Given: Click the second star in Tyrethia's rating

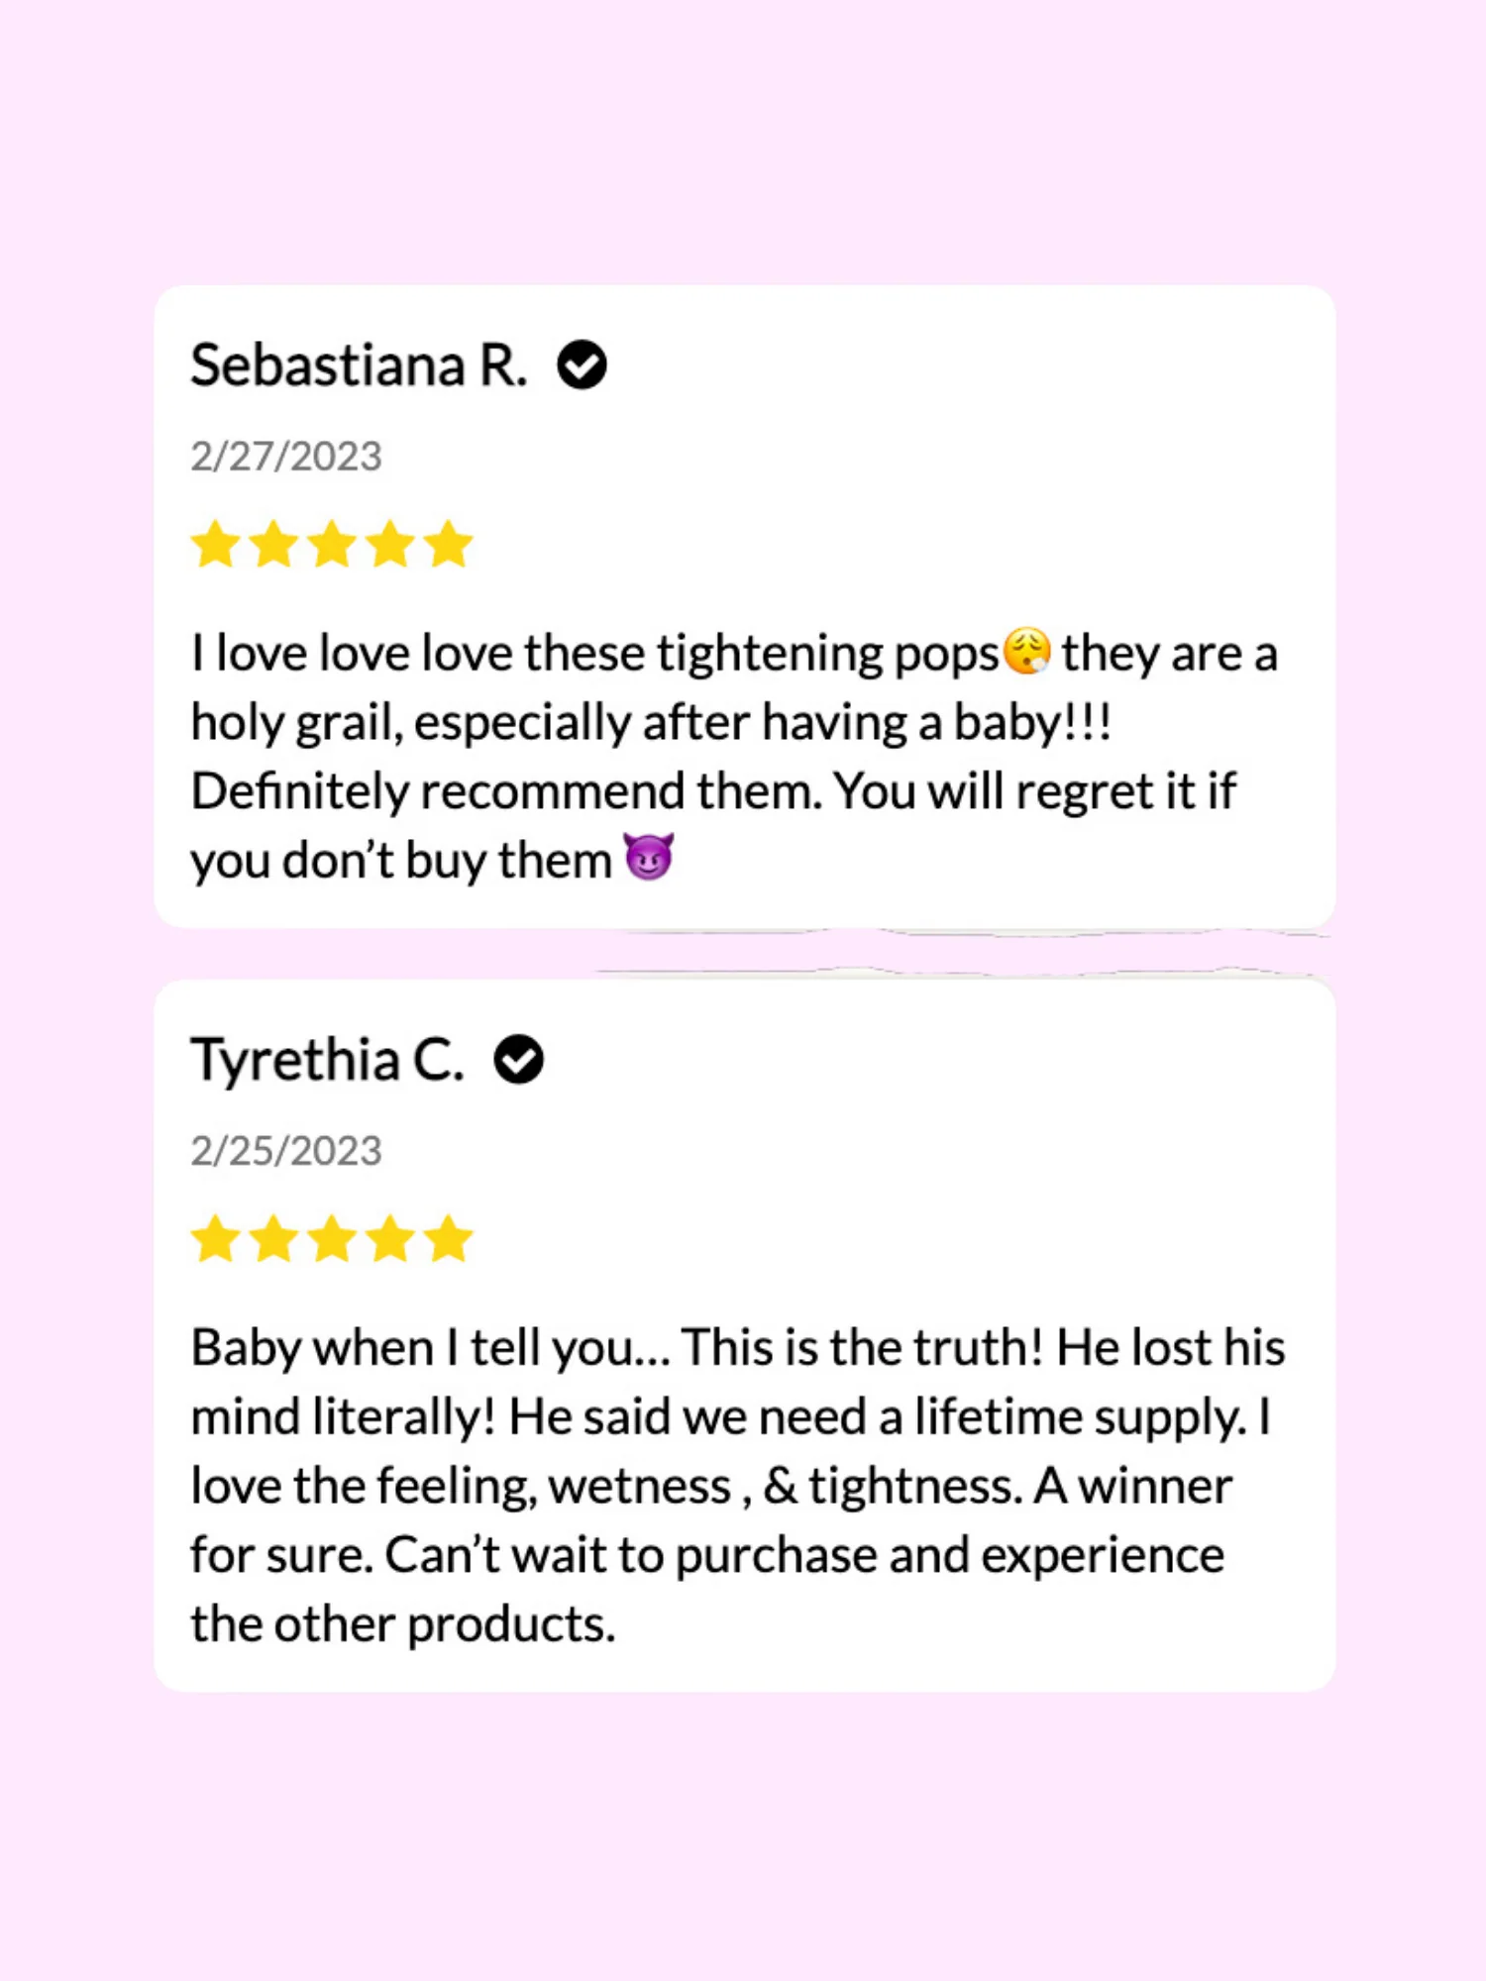Looking at the screenshot, I should pyautogui.click(x=273, y=1239).
